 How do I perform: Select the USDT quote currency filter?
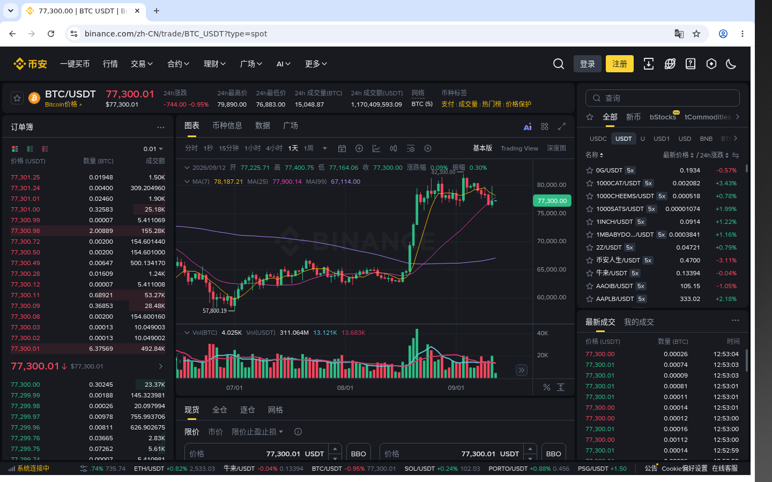click(x=623, y=139)
